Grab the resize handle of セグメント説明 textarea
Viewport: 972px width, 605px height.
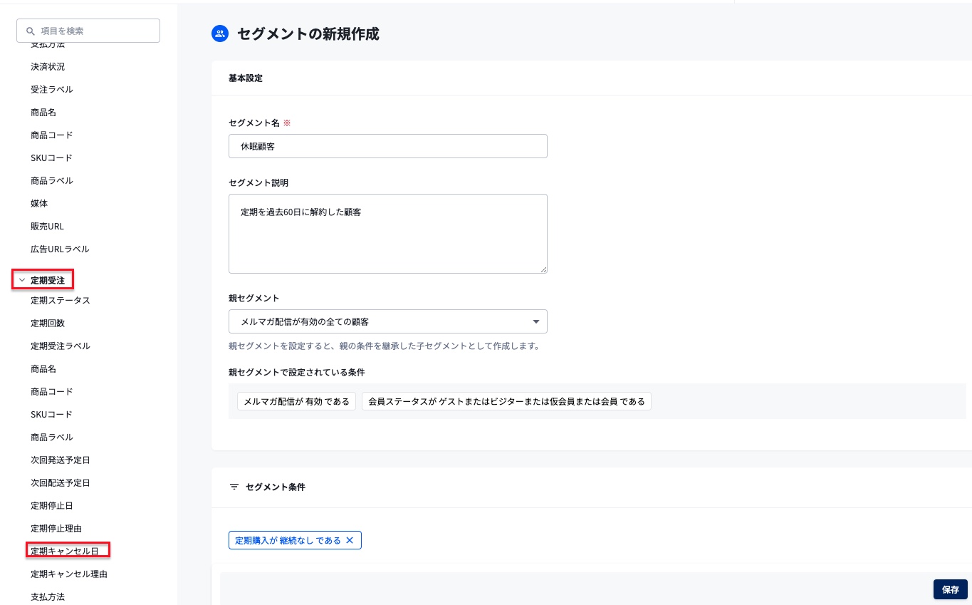pos(543,269)
